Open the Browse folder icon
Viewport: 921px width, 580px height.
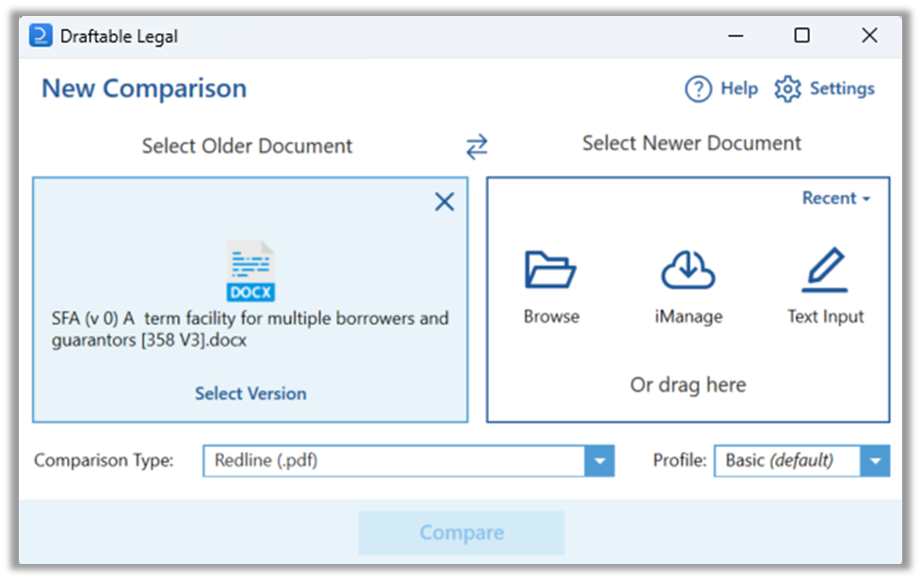pos(550,269)
